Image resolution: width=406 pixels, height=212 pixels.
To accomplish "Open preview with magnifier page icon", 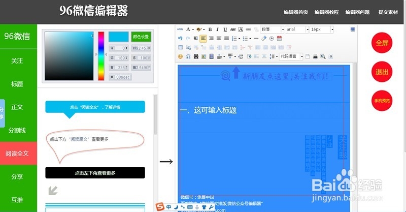I will point(323,56).
